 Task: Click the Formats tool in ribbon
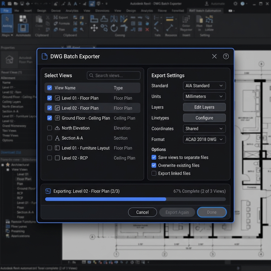click(x=61, y=23)
